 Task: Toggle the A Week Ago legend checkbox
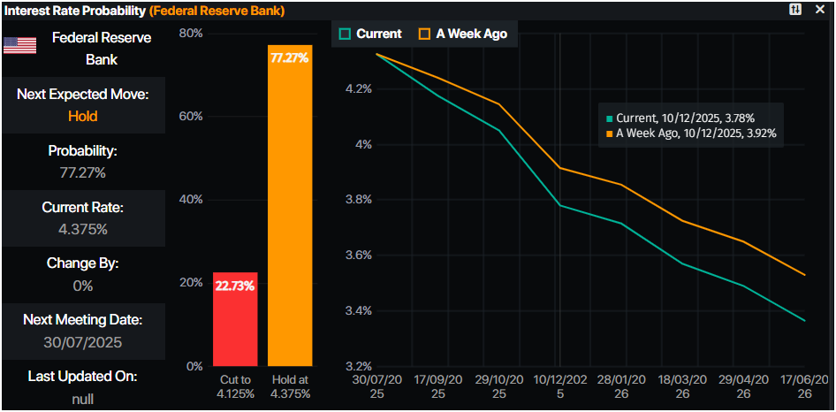(x=423, y=34)
